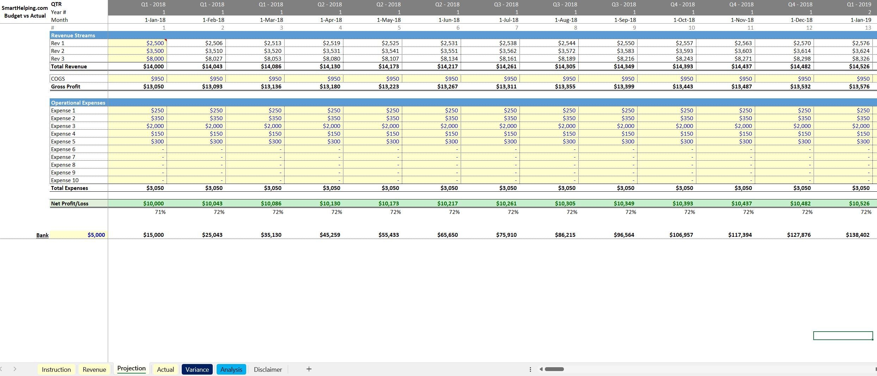Switch to the Instruction sheet tab
Viewport: 877px width, 376px height.
(x=56, y=369)
